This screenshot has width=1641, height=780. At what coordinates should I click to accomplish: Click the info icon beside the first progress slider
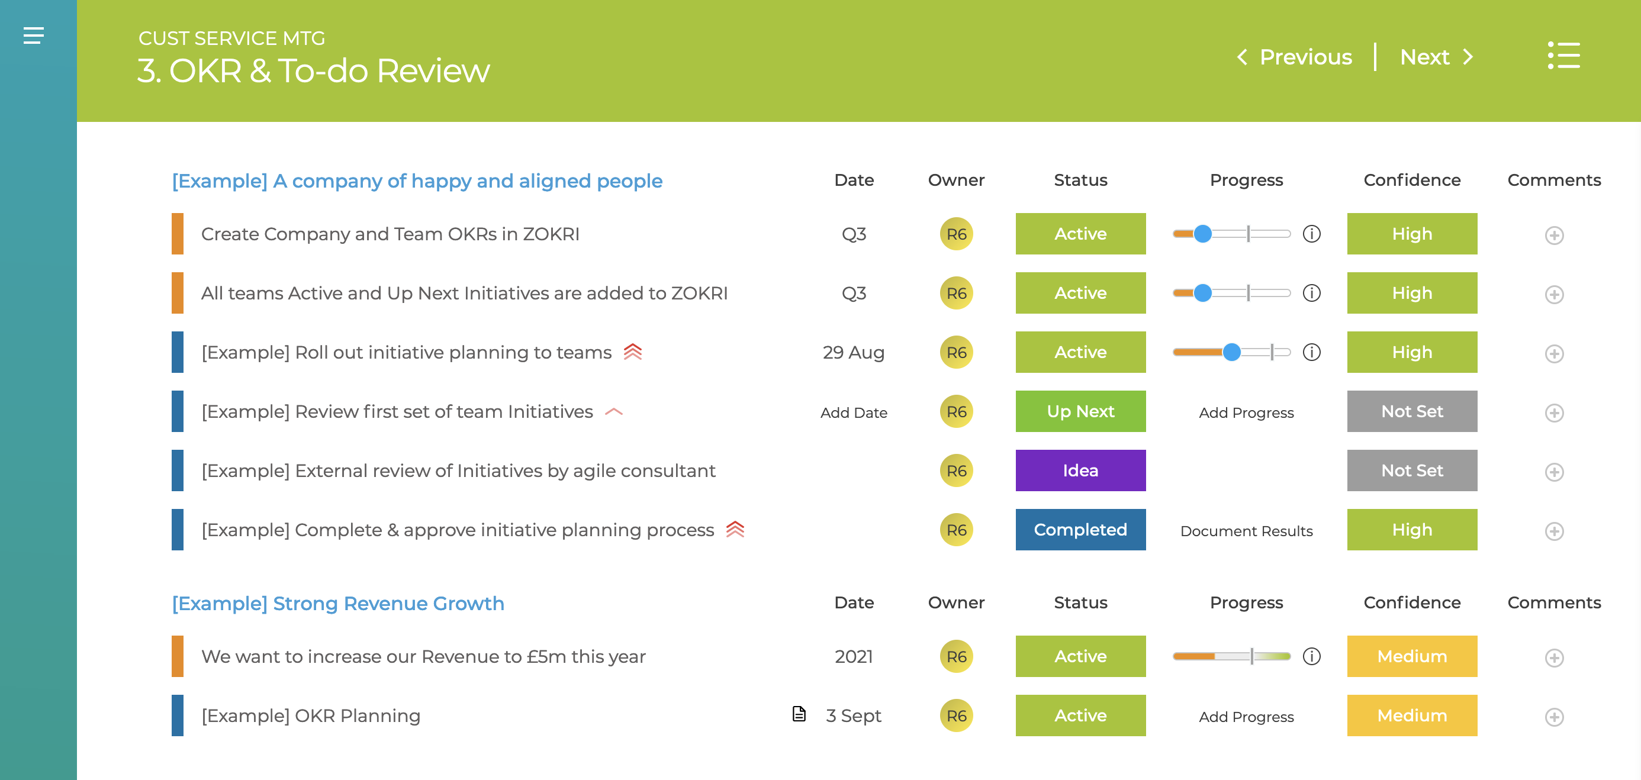1312,234
